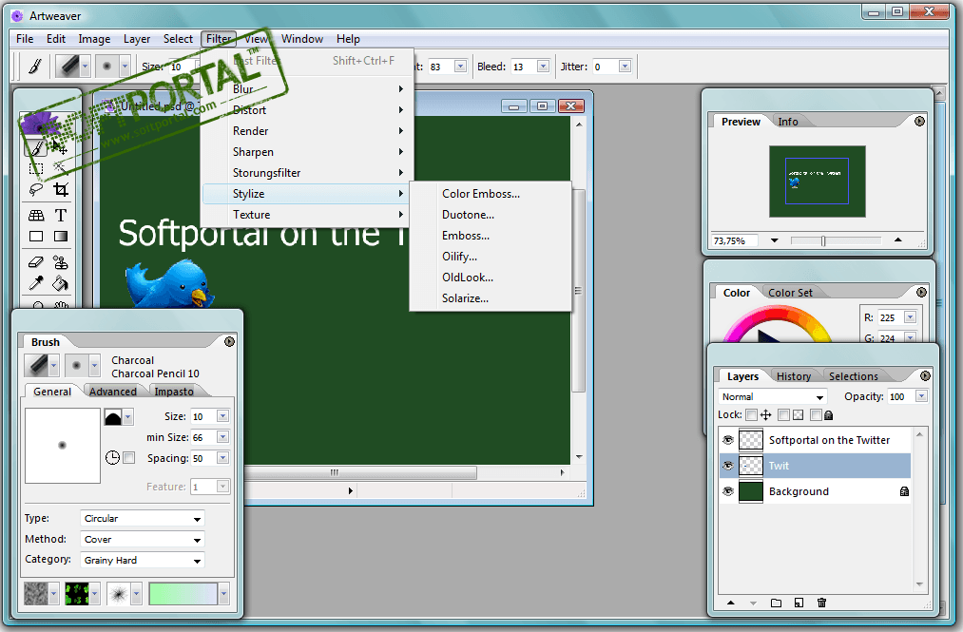
Task: Open the Category dropdown showing Grainy Hard
Action: [142, 560]
